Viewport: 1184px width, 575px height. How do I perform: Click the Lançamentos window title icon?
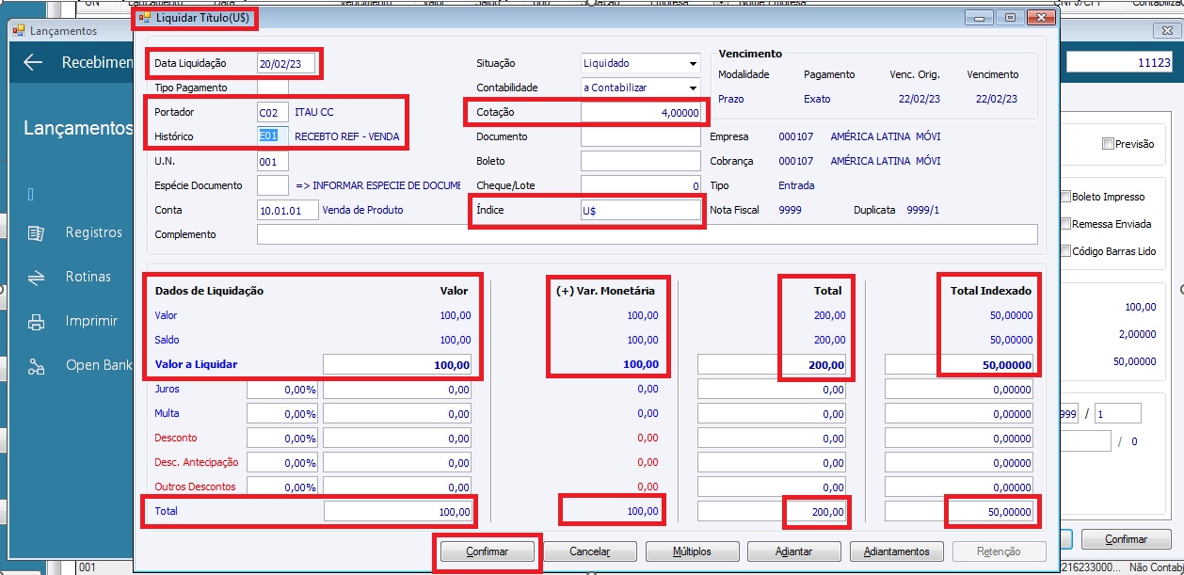18,31
